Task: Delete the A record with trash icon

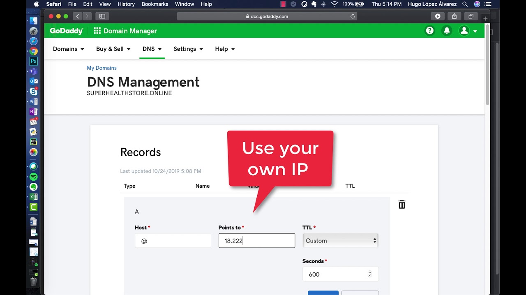Action: [402, 204]
